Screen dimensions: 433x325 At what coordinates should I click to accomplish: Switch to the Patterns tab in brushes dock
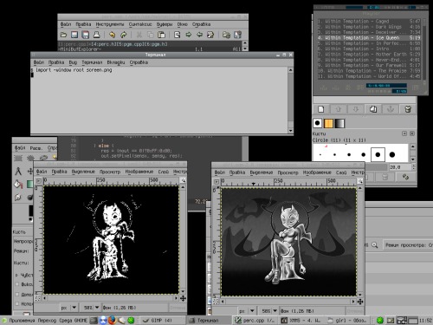328,123
